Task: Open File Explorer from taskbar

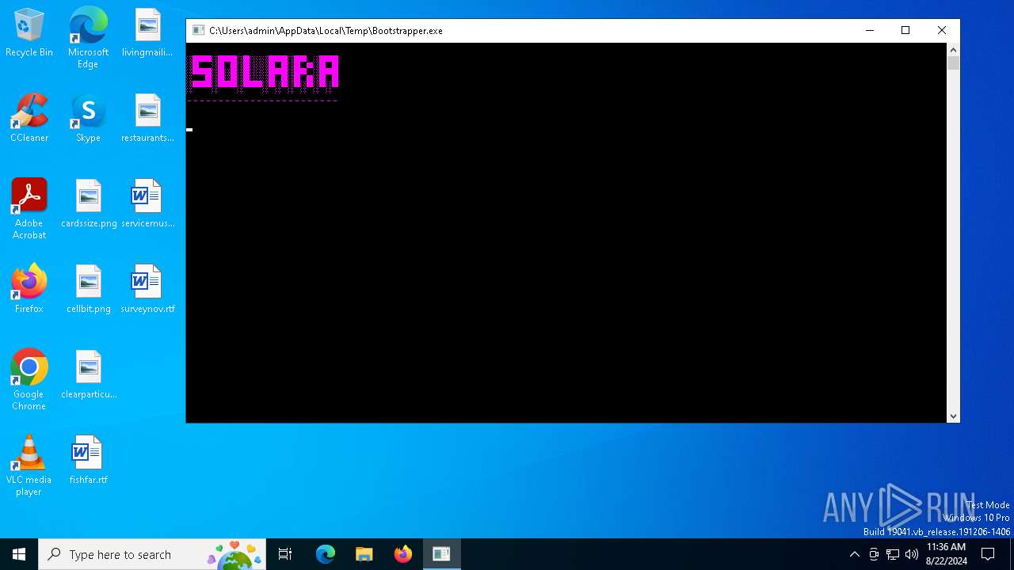Action: pyautogui.click(x=364, y=554)
